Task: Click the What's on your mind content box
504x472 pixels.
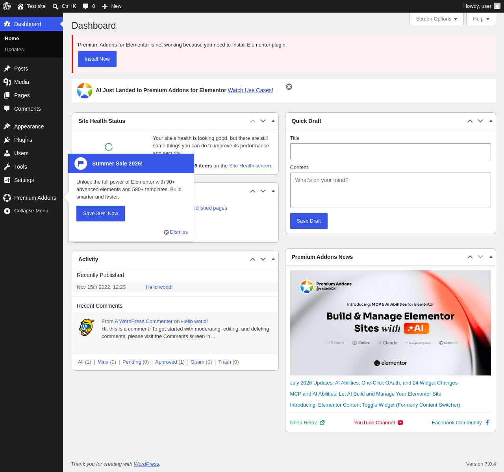Action: point(391,190)
